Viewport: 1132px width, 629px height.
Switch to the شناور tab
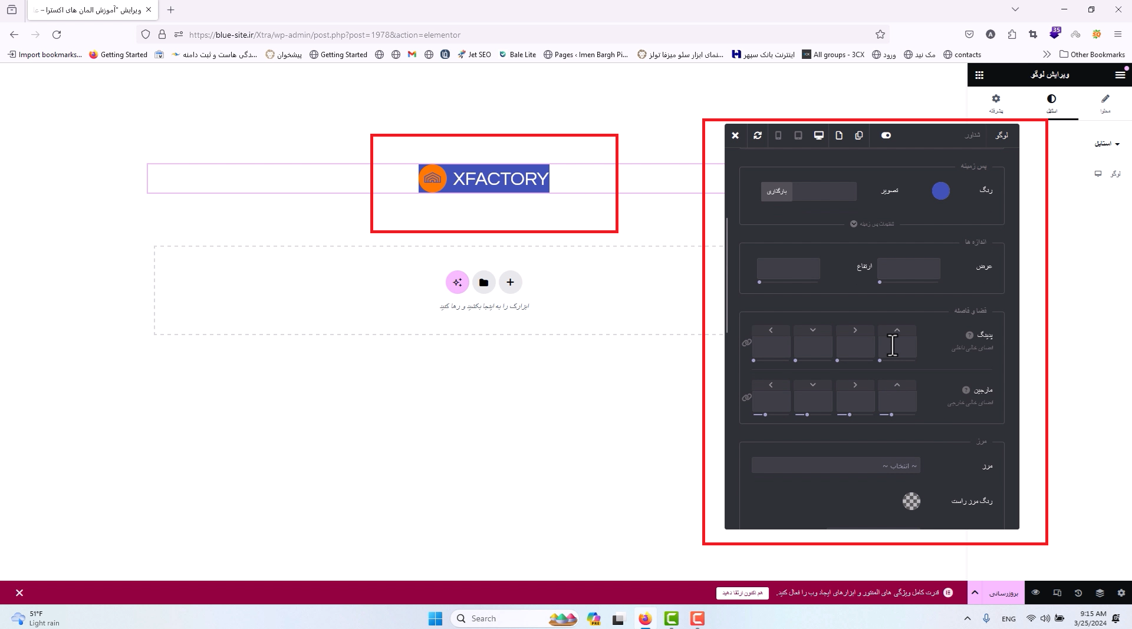(x=972, y=135)
